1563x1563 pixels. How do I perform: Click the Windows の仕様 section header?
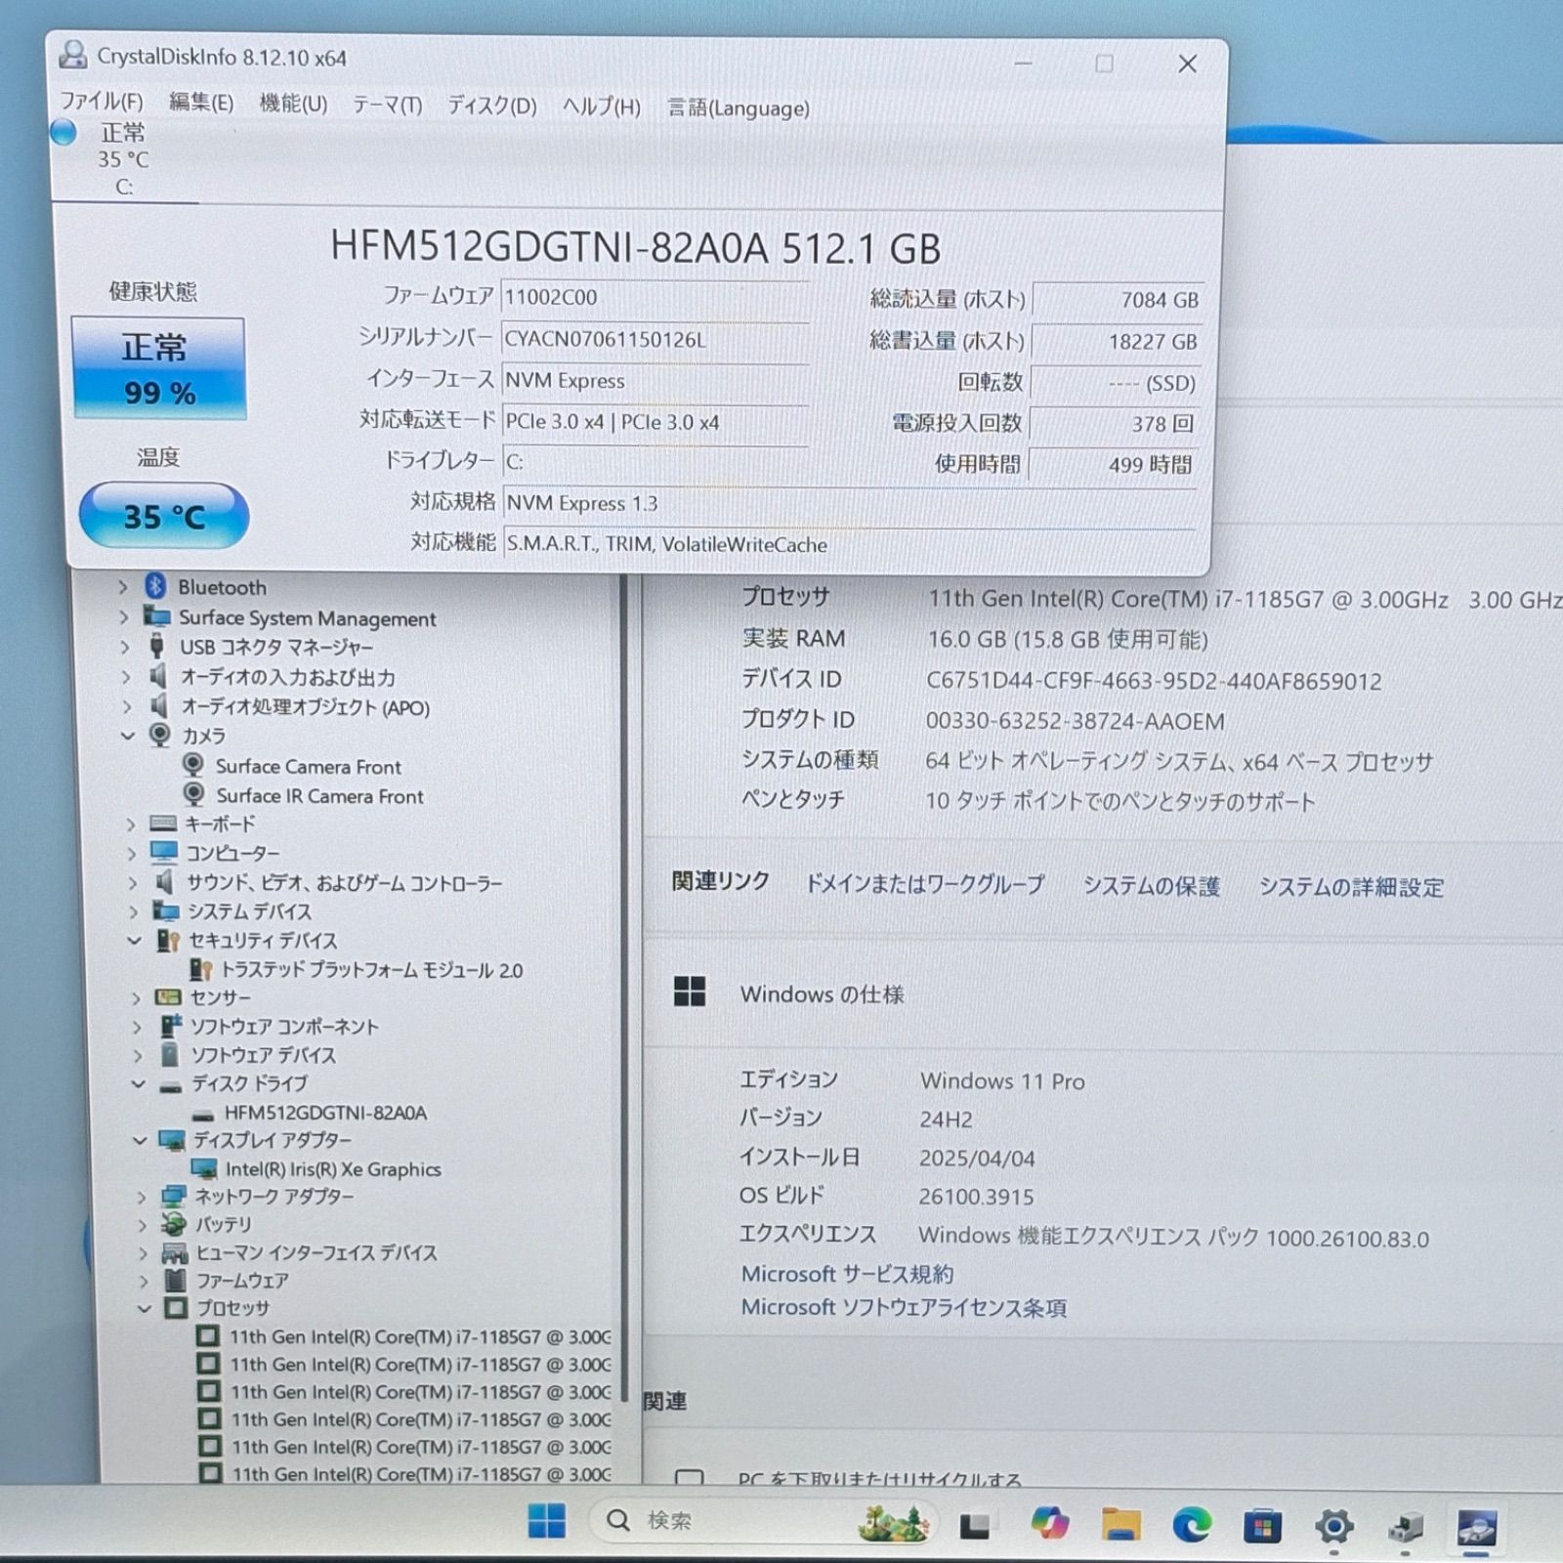(x=823, y=994)
